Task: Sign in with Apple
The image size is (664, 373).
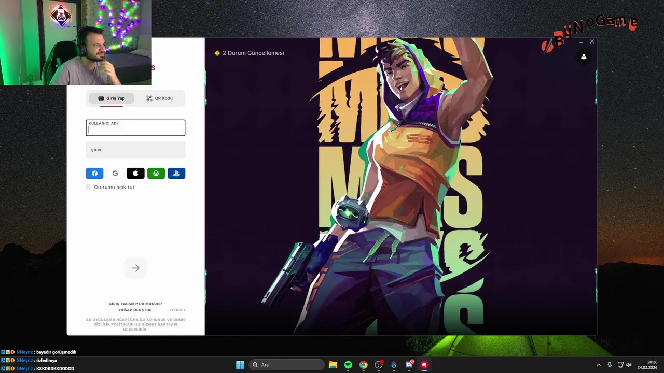Action: pyautogui.click(x=135, y=174)
